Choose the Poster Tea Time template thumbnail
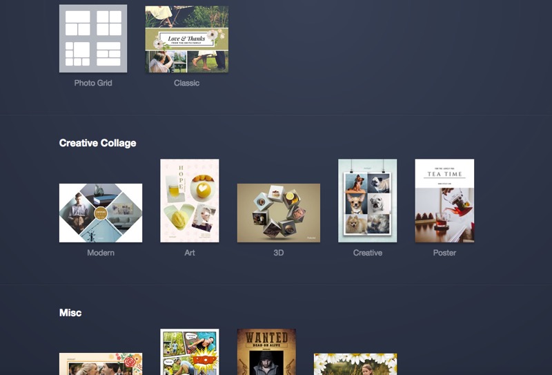552x375 pixels. [x=444, y=200]
